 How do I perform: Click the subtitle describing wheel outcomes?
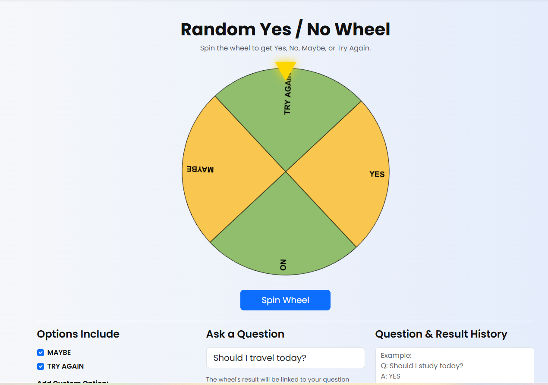click(x=285, y=48)
